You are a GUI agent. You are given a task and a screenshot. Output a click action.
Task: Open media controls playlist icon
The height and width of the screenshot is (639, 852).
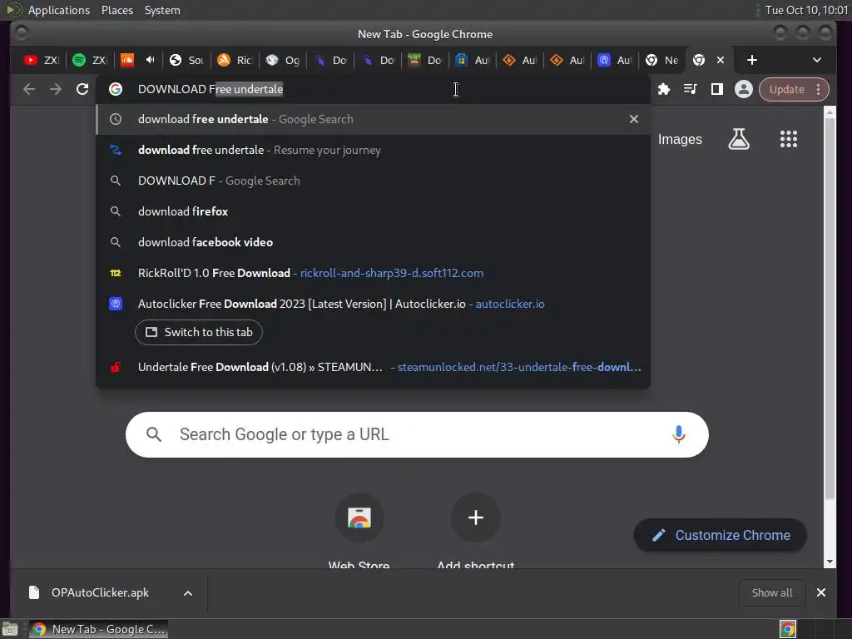690,89
